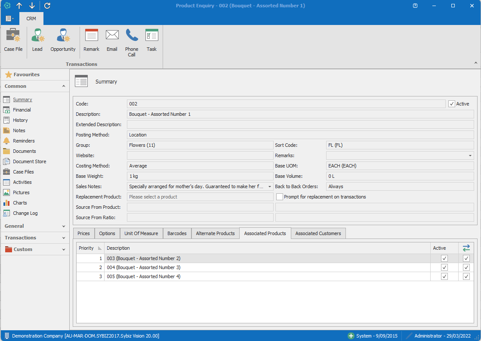Click the Replacement Product input field

click(200, 197)
